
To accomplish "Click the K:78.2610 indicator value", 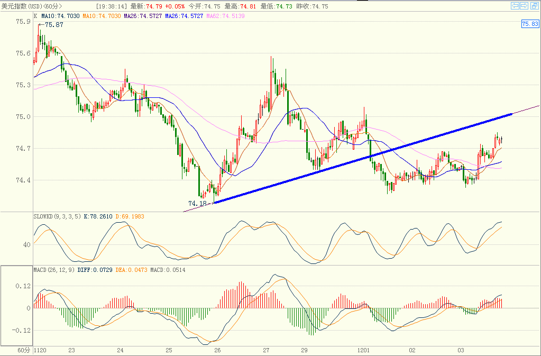I will 98,216.
